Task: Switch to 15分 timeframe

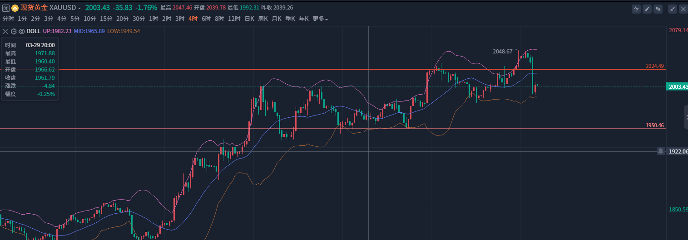Action: point(106,19)
